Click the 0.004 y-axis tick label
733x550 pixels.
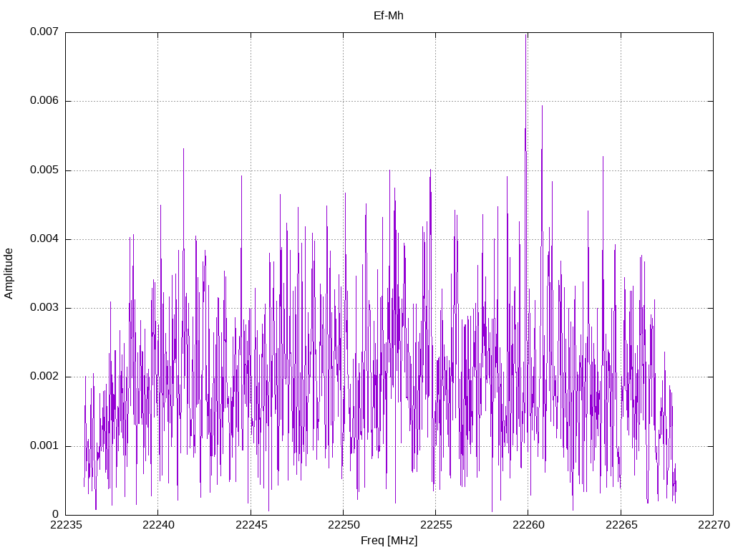[44, 239]
